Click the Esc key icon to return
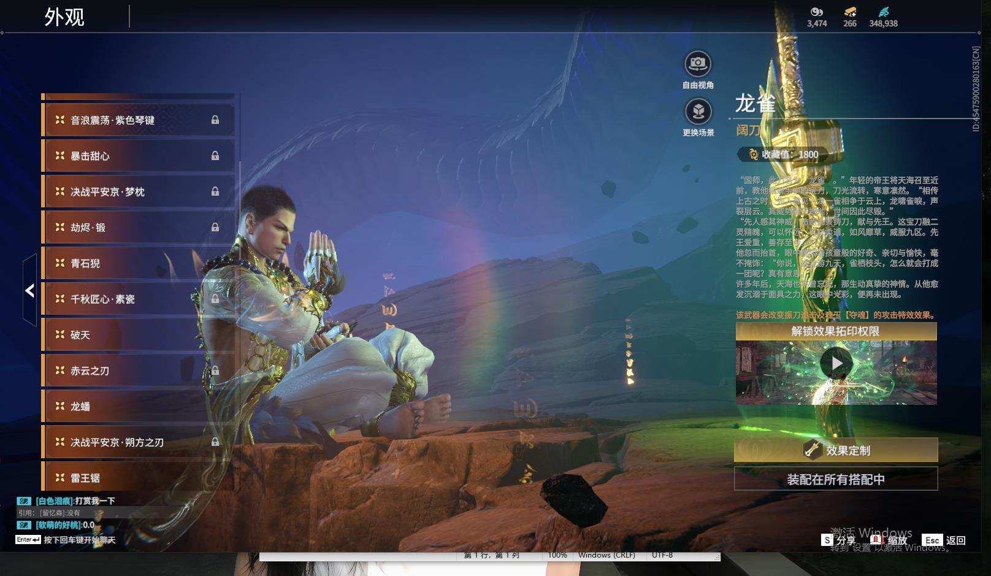991x576 pixels. pos(932,540)
